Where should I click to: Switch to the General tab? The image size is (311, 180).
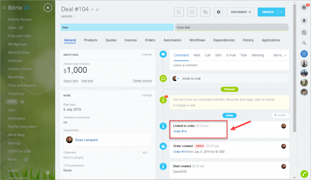pos(70,40)
